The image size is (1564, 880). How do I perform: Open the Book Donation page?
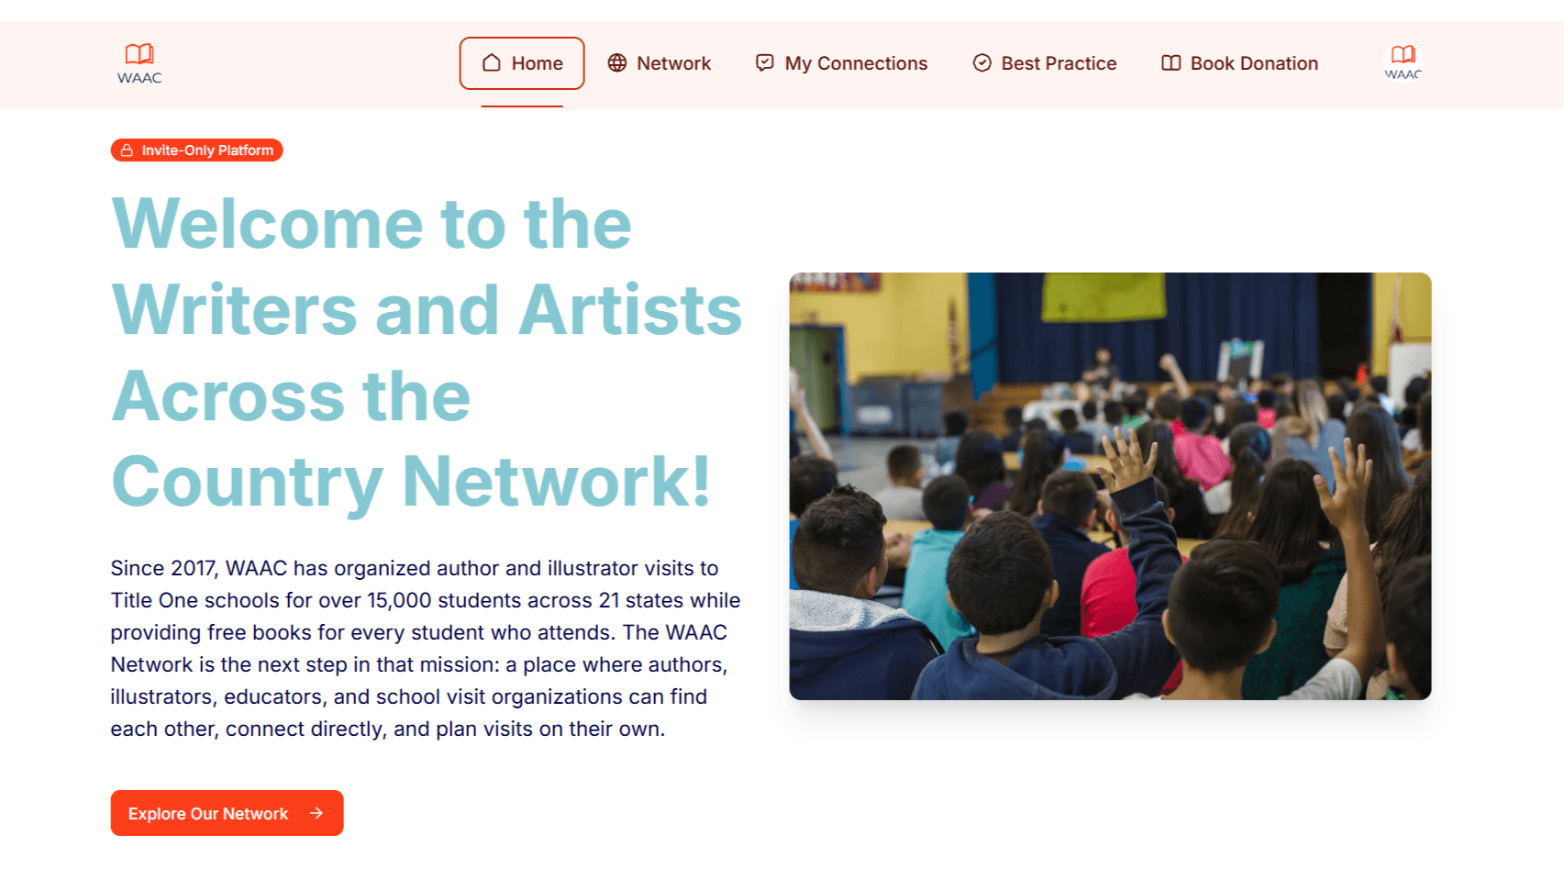(1254, 63)
